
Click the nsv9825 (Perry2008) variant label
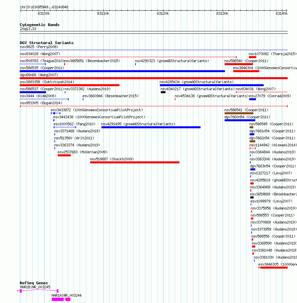39,47
